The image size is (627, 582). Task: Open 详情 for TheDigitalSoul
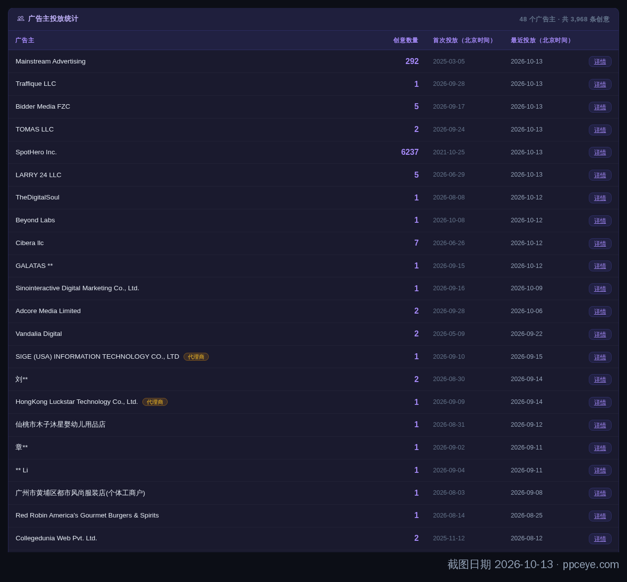(x=600, y=198)
